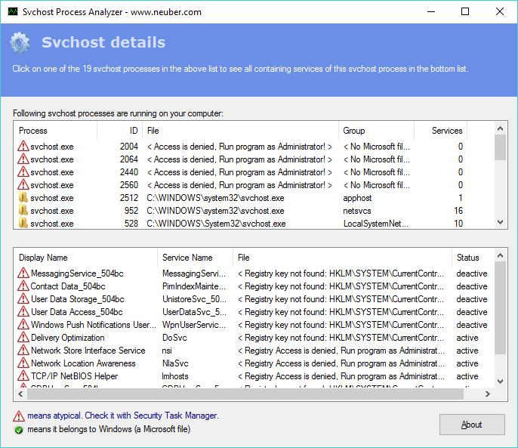Select Network Location Awareness display name
The height and width of the screenshot is (448, 518).
coord(83,363)
